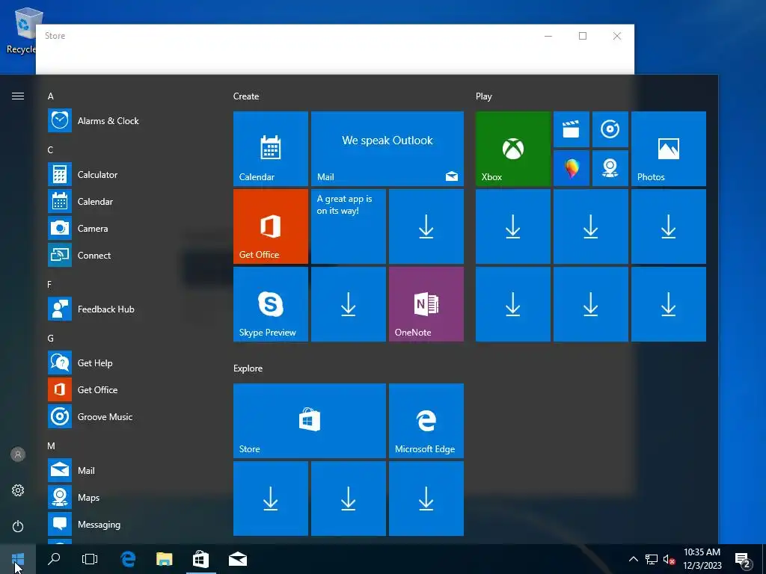
Task: Open the Movies & TV small tile
Action: pos(571,129)
